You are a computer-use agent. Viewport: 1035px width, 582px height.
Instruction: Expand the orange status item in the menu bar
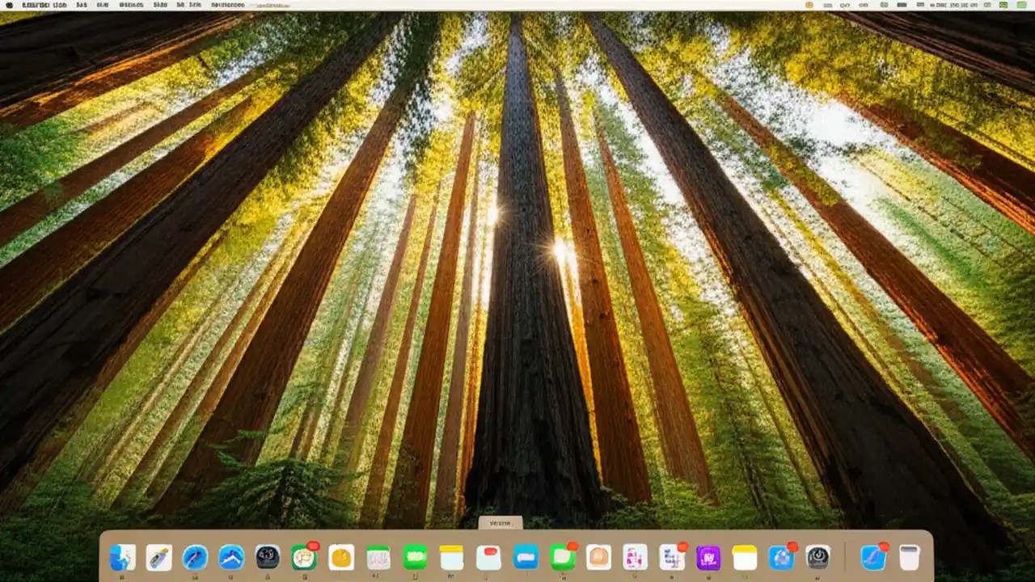[809, 6]
